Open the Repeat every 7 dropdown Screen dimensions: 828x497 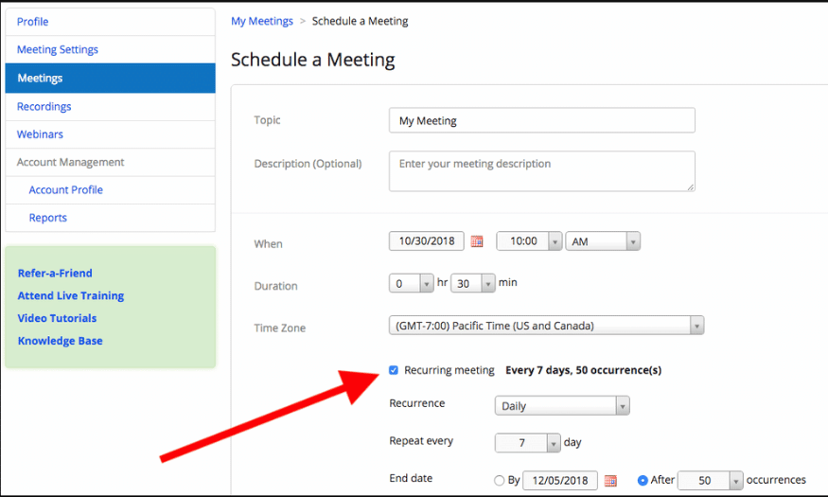pyautogui.click(x=527, y=443)
